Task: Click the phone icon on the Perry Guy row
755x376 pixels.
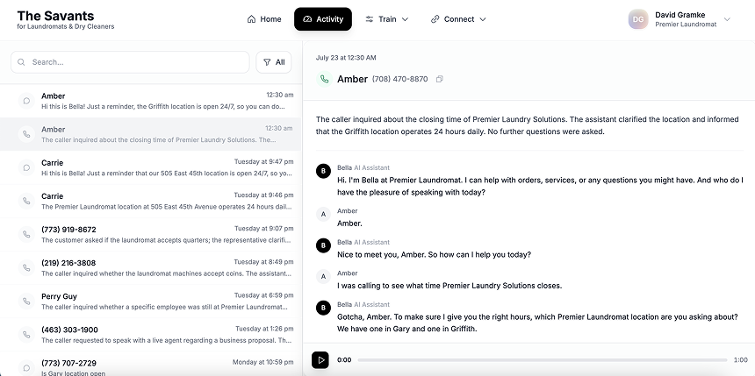Action: pos(26,302)
